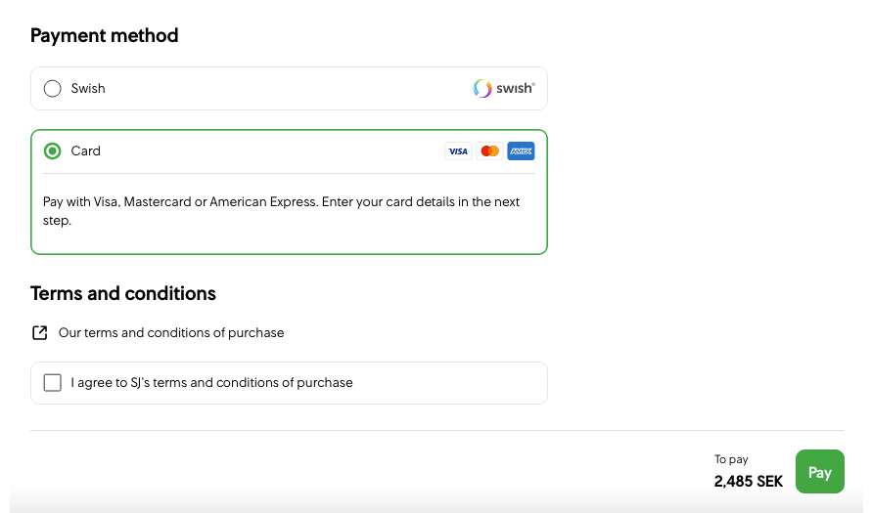Click the 2,485 SEK total amount
872x513 pixels.
(749, 482)
